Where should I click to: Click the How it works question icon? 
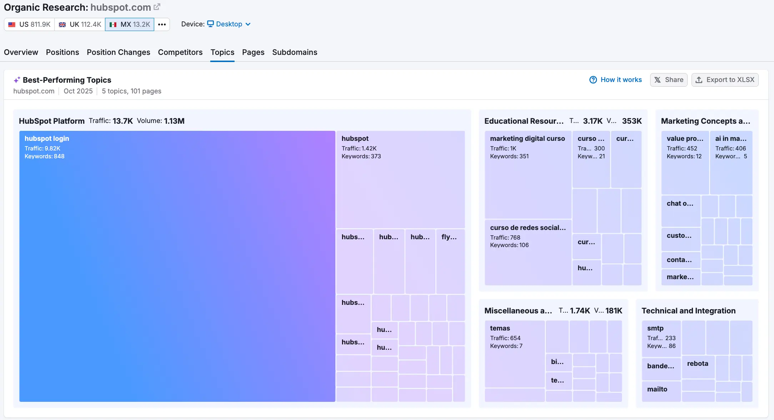[593, 80]
